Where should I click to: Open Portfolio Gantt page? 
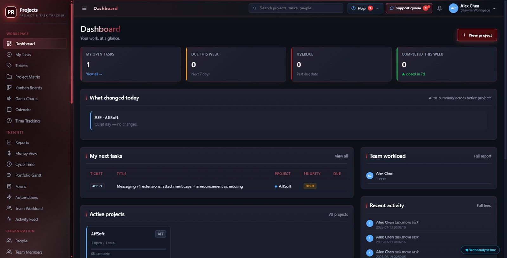click(x=35, y=175)
